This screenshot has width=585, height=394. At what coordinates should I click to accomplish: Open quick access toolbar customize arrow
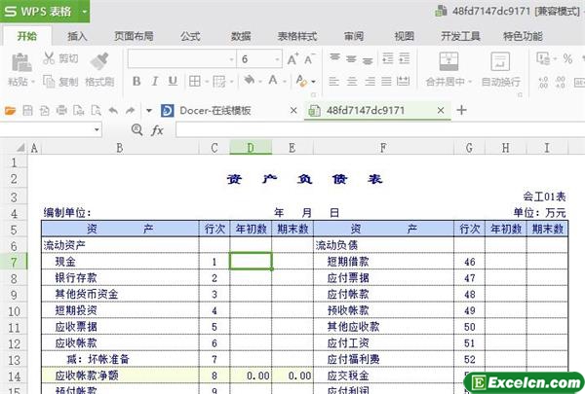(x=149, y=111)
